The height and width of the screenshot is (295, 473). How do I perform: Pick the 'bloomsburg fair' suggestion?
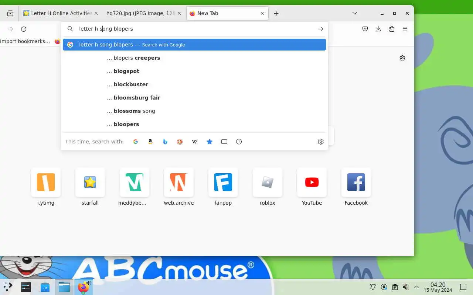(194, 98)
